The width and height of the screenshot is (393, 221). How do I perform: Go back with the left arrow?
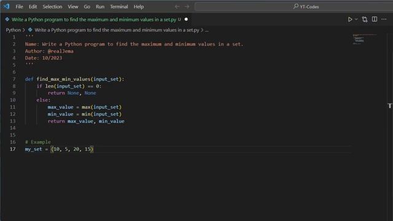coord(177,7)
